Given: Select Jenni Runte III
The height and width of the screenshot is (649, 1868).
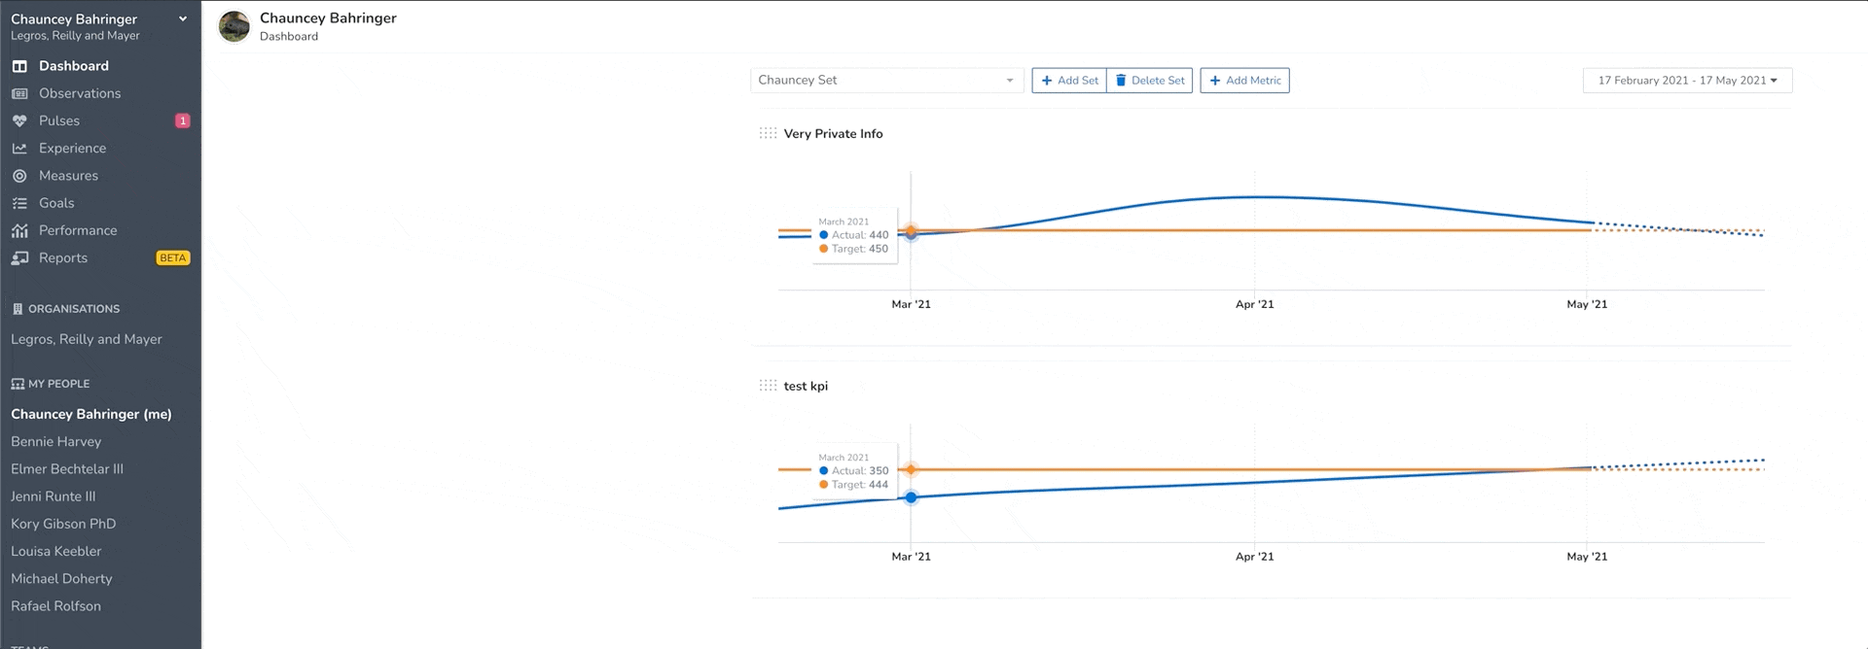Looking at the screenshot, I should point(54,496).
